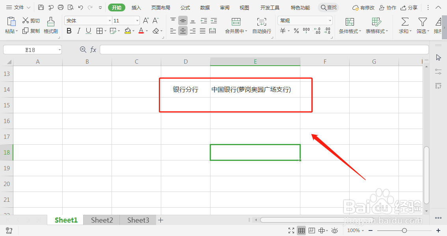Cut the selection with 剪切
The image size is (447, 236).
tap(31, 20)
